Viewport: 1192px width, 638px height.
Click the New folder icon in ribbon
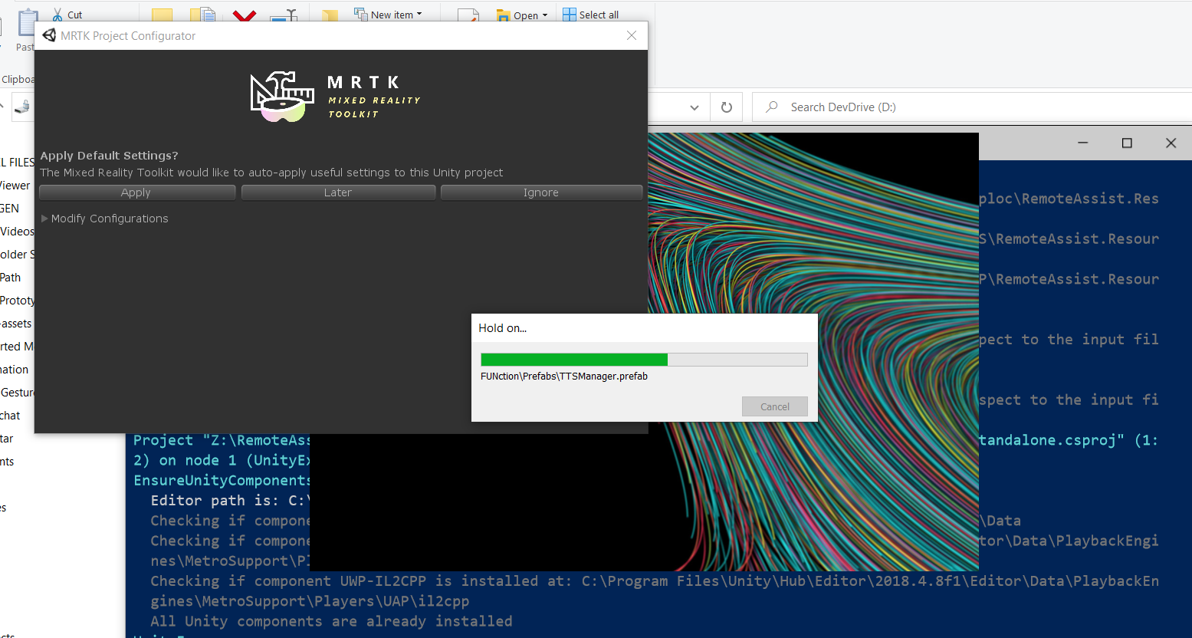(x=330, y=15)
